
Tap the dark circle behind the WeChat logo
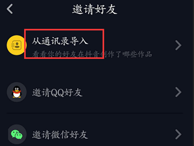(17, 134)
